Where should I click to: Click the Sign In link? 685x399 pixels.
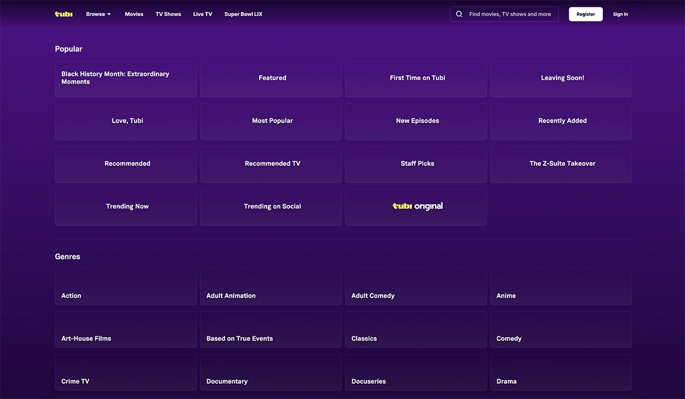coord(620,14)
